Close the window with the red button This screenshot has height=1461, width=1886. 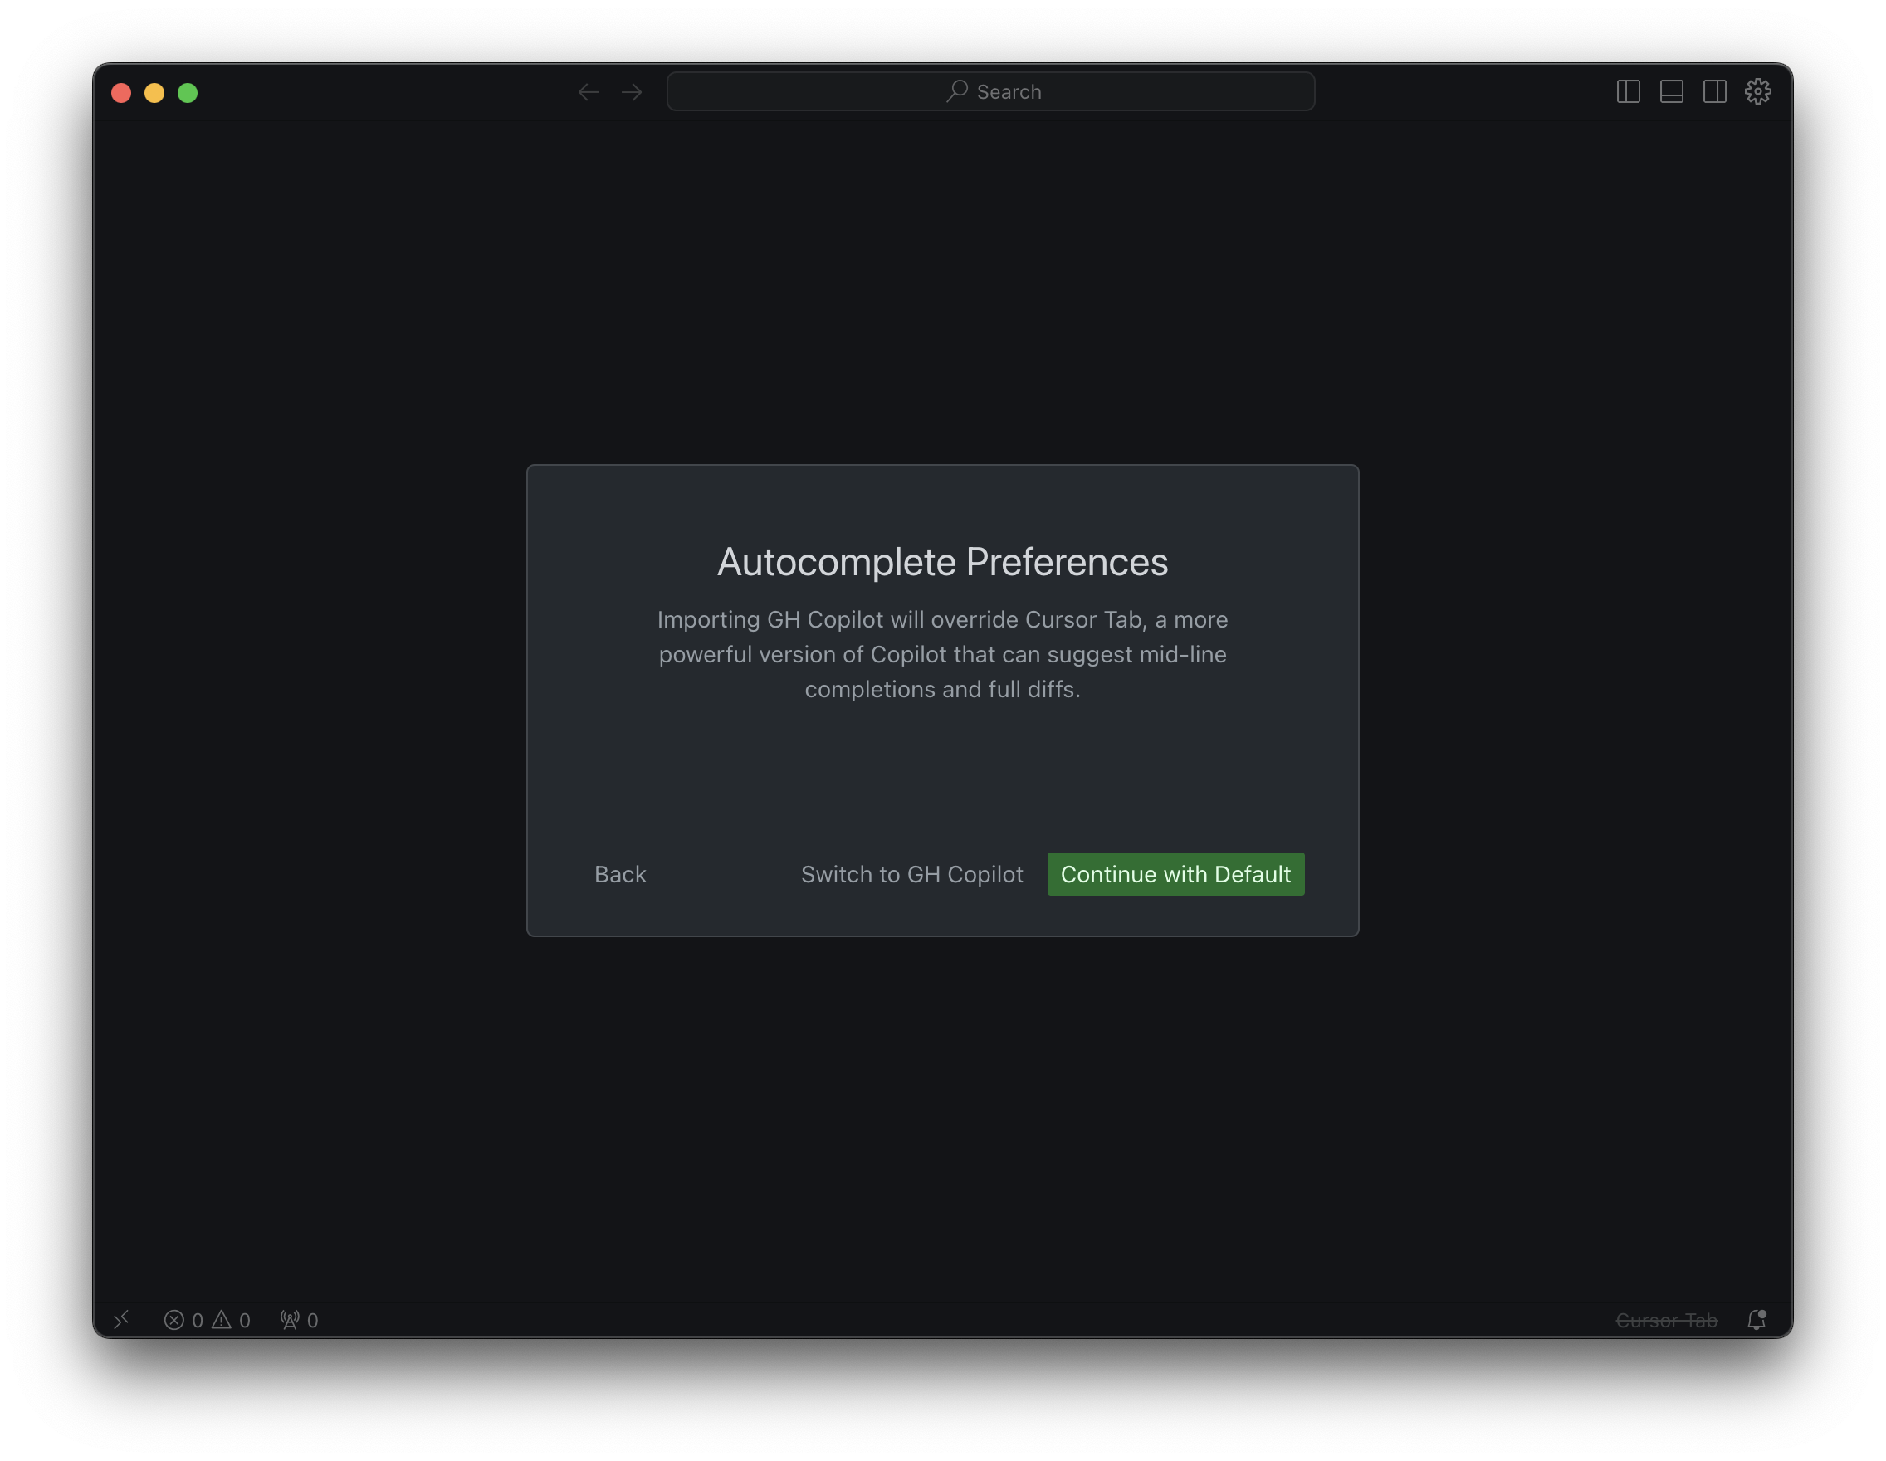pyautogui.click(x=121, y=92)
